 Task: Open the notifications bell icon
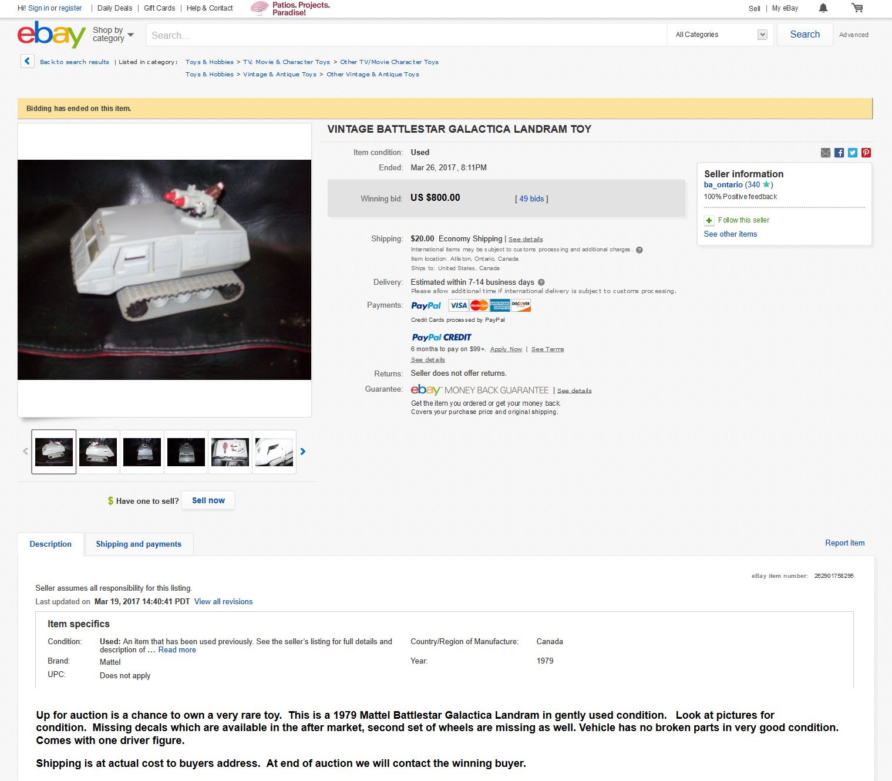pyautogui.click(x=823, y=8)
